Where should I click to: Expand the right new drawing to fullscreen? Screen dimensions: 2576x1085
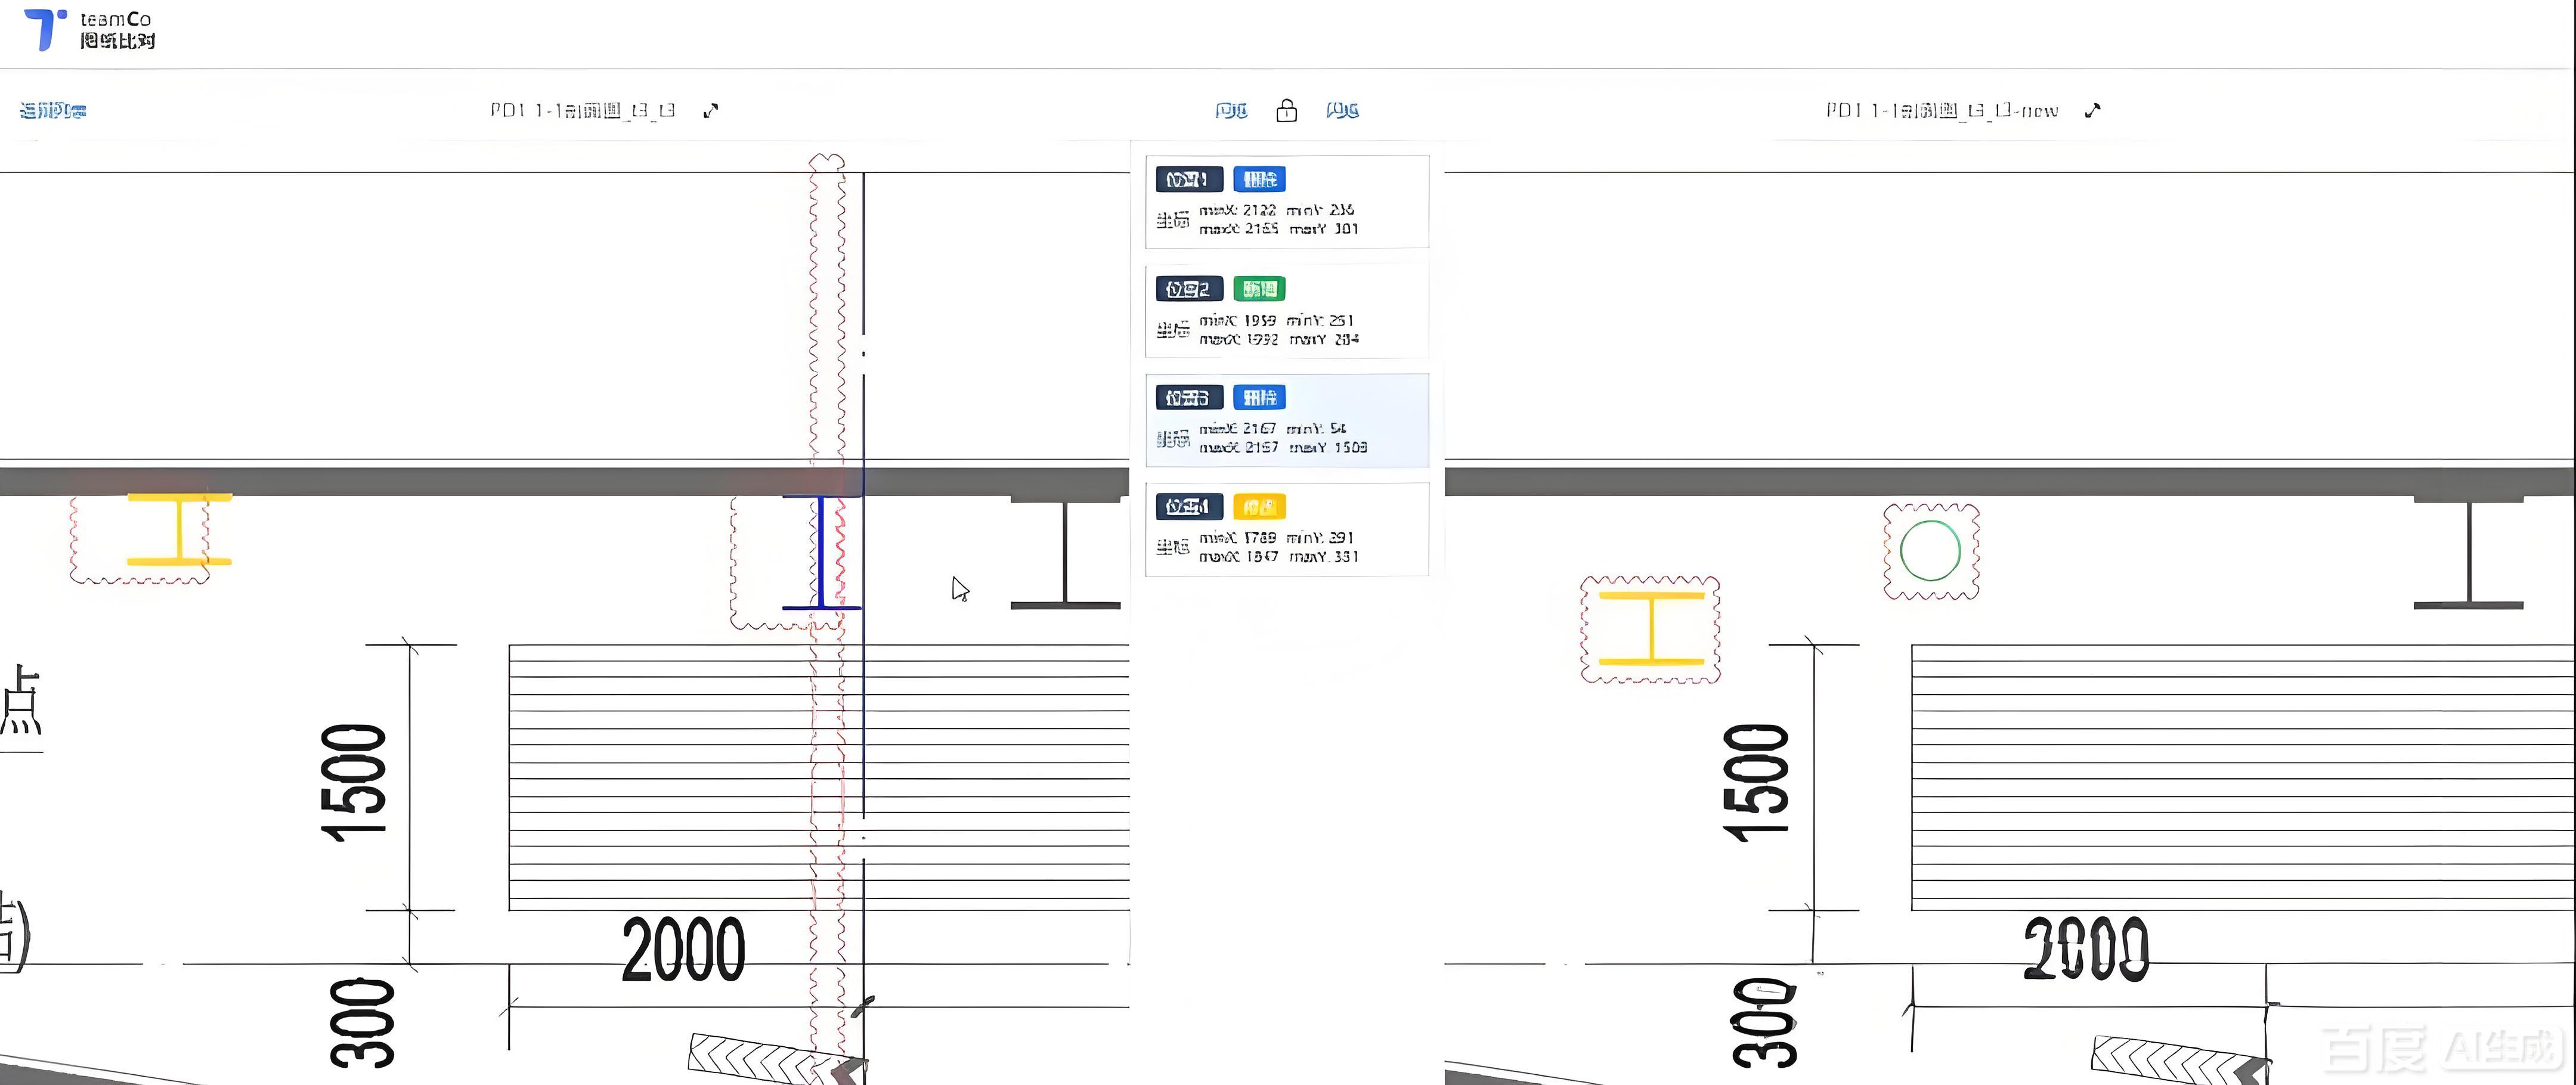click(x=2093, y=111)
